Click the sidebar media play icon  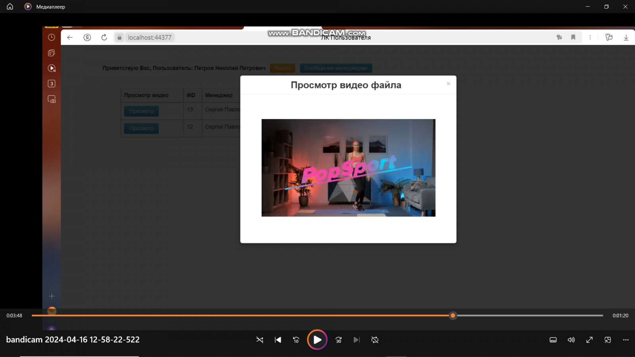[x=52, y=68]
